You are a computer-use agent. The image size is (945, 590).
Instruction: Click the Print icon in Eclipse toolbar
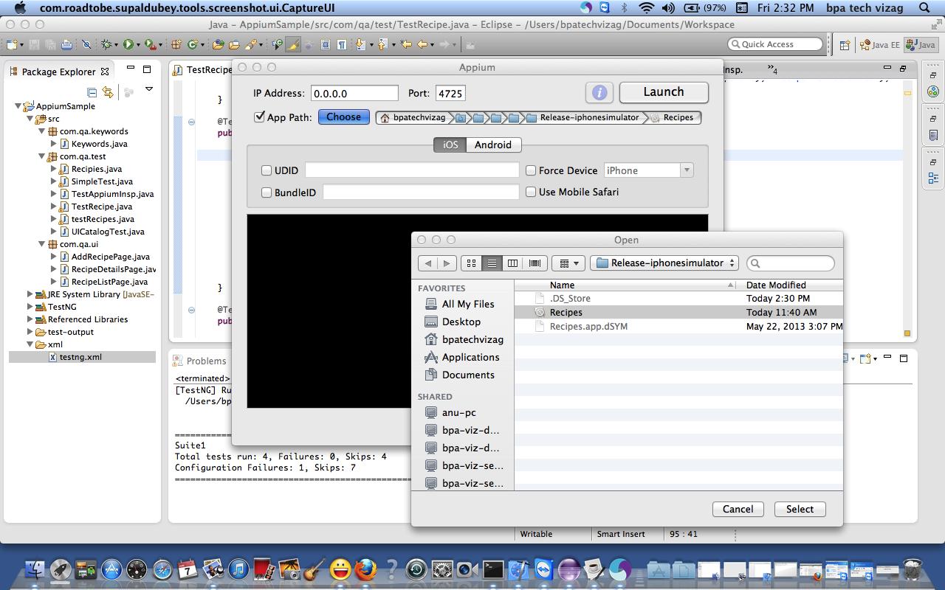tap(66, 44)
